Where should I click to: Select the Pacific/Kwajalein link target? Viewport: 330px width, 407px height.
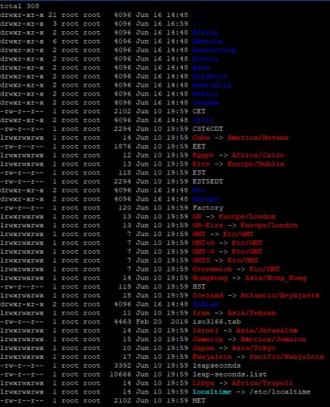coord(287,357)
